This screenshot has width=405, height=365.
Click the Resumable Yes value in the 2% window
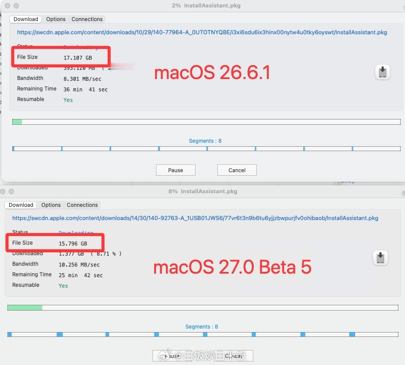point(68,100)
